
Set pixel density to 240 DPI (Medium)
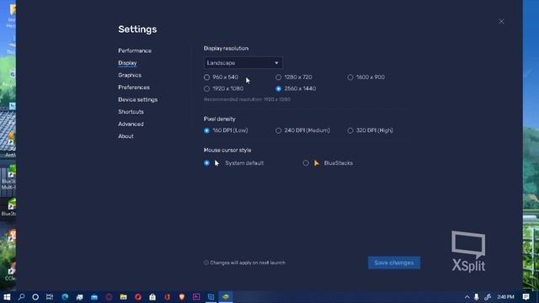click(279, 130)
